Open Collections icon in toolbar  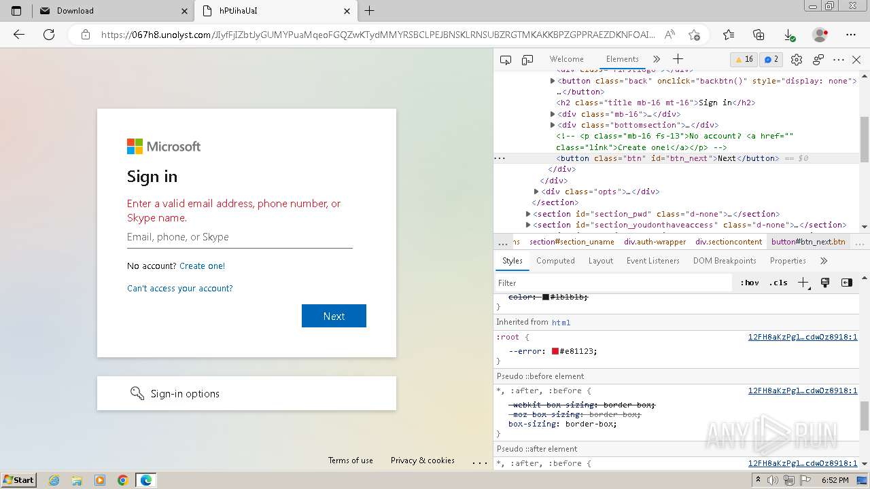(x=759, y=35)
